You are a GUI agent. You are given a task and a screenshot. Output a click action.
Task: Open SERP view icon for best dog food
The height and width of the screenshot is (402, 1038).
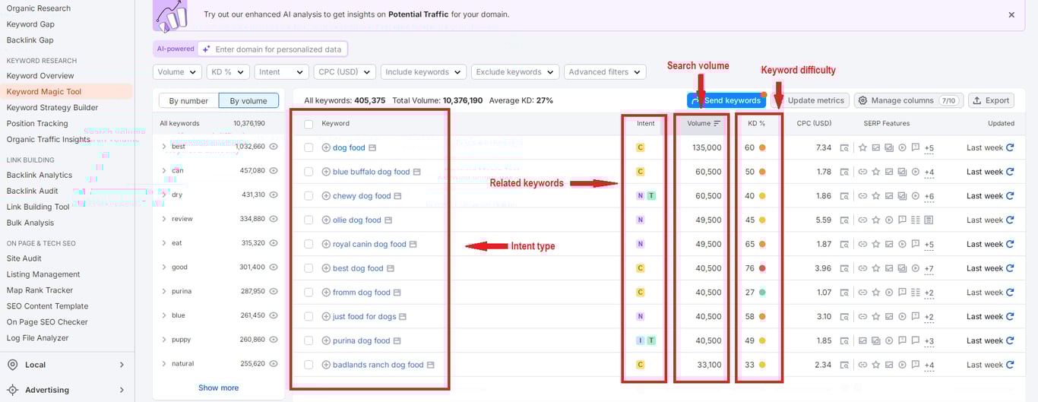pyautogui.click(x=844, y=268)
